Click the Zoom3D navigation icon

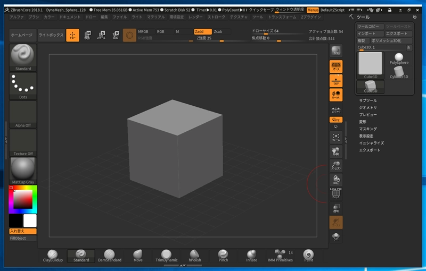pyautogui.click(x=336, y=166)
